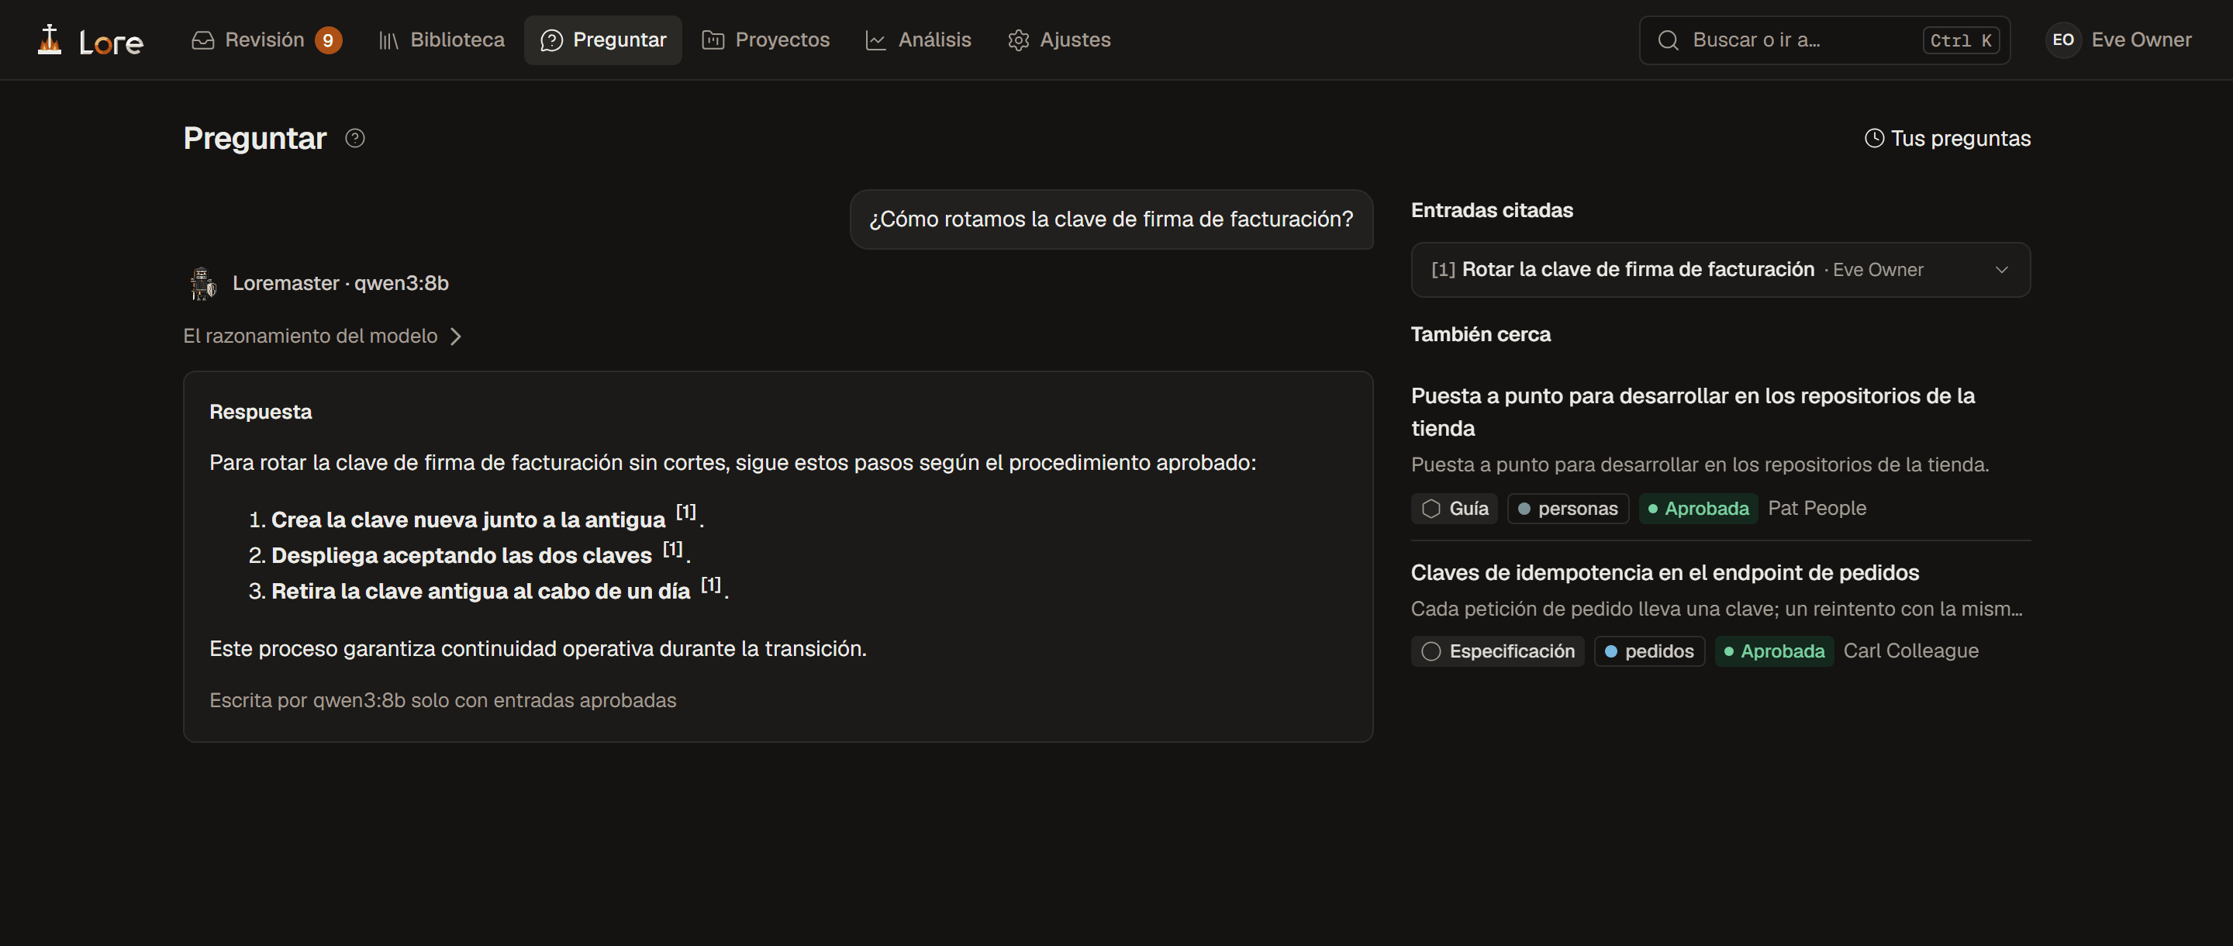Image resolution: width=2233 pixels, height=946 pixels.
Task: Click the También cerca heading
Action: pyautogui.click(x=1481, y=334)
